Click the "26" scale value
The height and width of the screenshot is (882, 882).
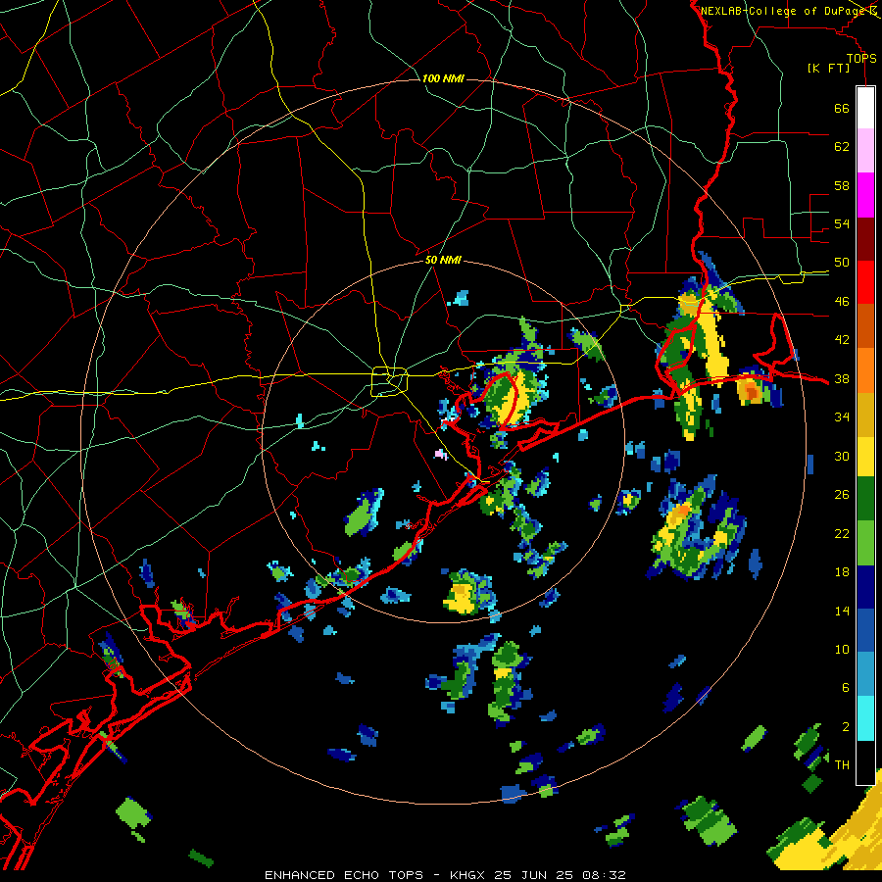pyautogui.click(x=842, y=495)
